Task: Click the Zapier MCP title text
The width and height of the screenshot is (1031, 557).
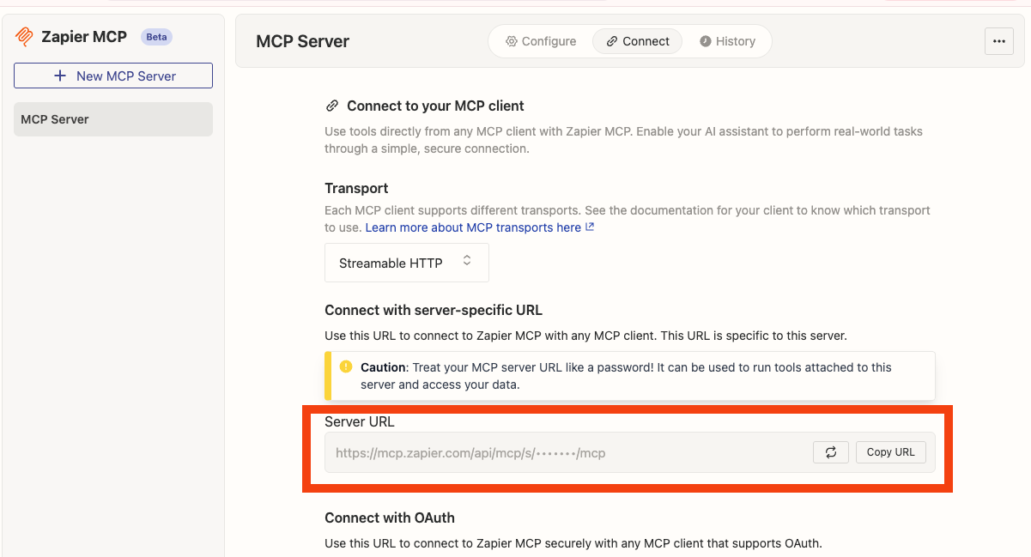Action: click(x=84, y=37)
